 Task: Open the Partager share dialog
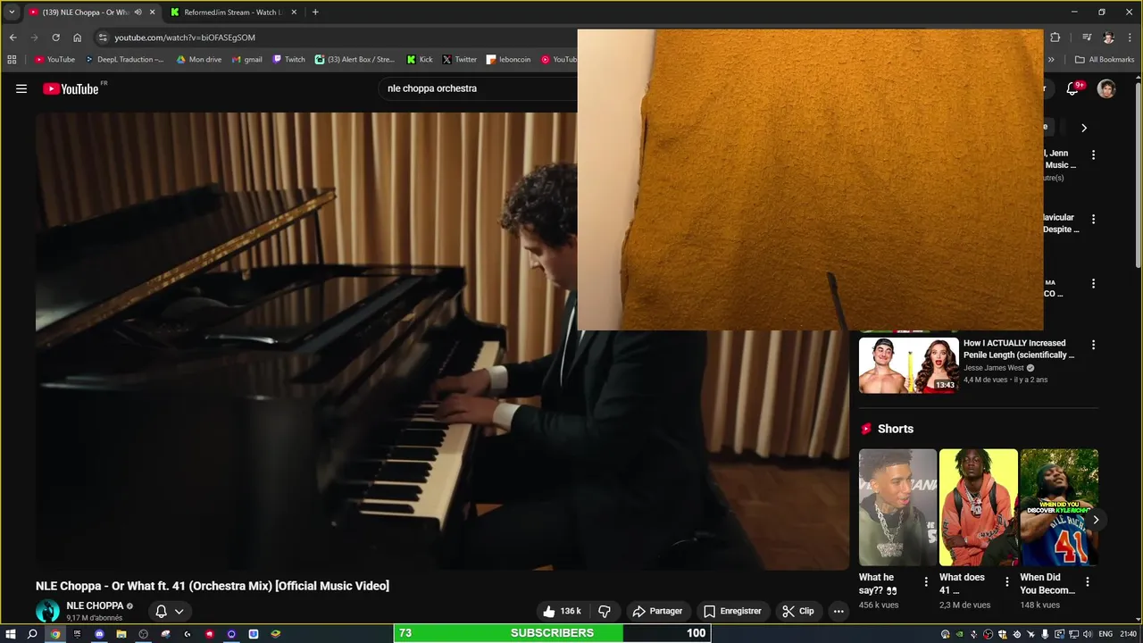point(657,611)
